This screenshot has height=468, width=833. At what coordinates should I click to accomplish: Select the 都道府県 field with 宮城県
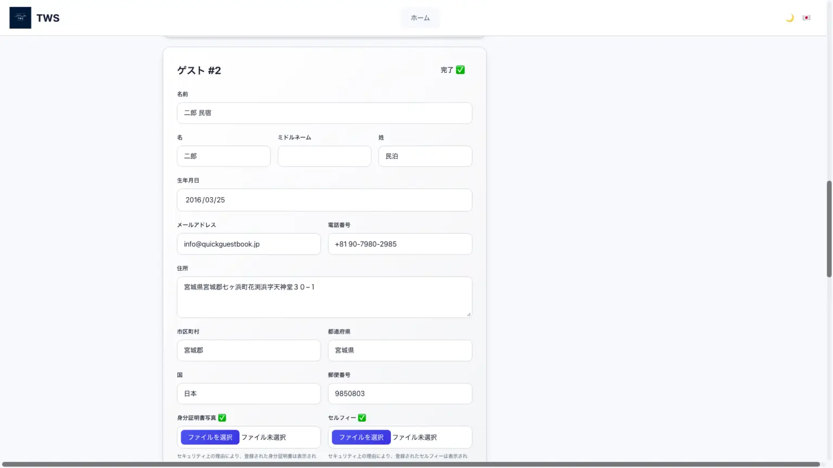click(400, 350)
